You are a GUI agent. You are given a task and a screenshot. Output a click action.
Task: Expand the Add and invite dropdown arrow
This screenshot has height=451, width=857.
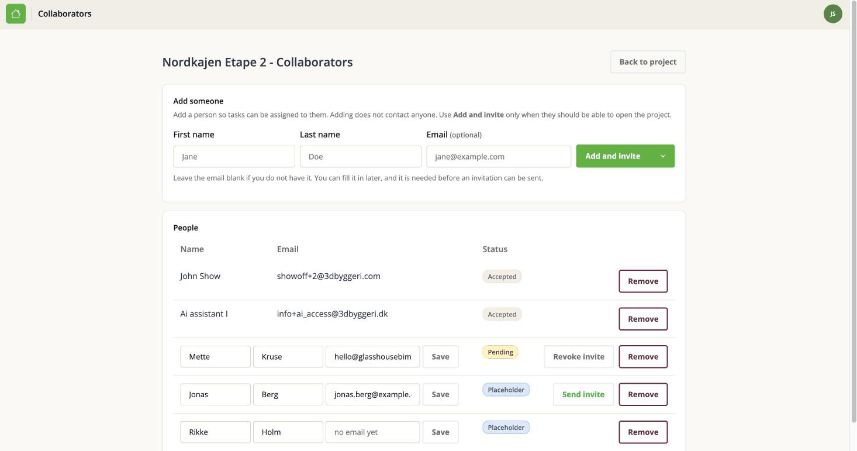[x=662, y=156]
